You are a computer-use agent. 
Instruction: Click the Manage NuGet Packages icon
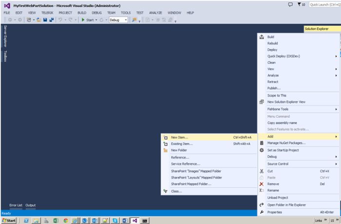262,143
